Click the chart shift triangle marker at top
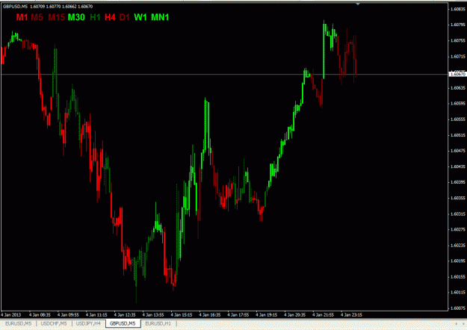Viewport: 467px width, 330px height. (x=358, y=4)
